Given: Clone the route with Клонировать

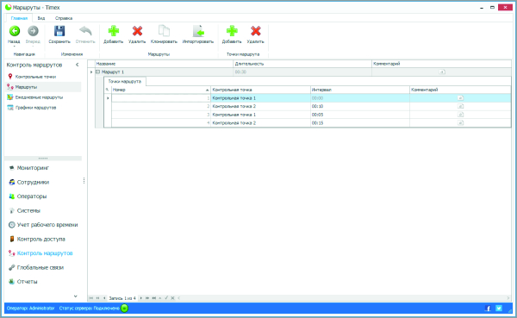Looking at the screenshot, I should tap(164, 34).
